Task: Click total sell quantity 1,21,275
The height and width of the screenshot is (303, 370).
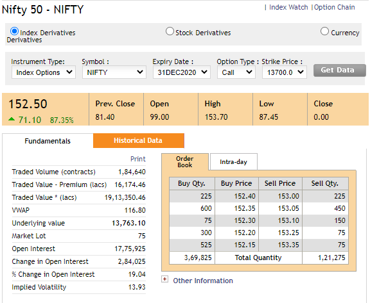Action: tap(331, 258)
